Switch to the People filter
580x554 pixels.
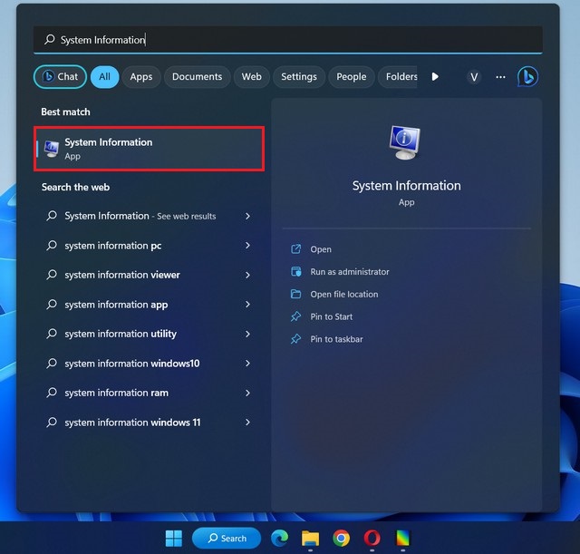pos(351,76)
